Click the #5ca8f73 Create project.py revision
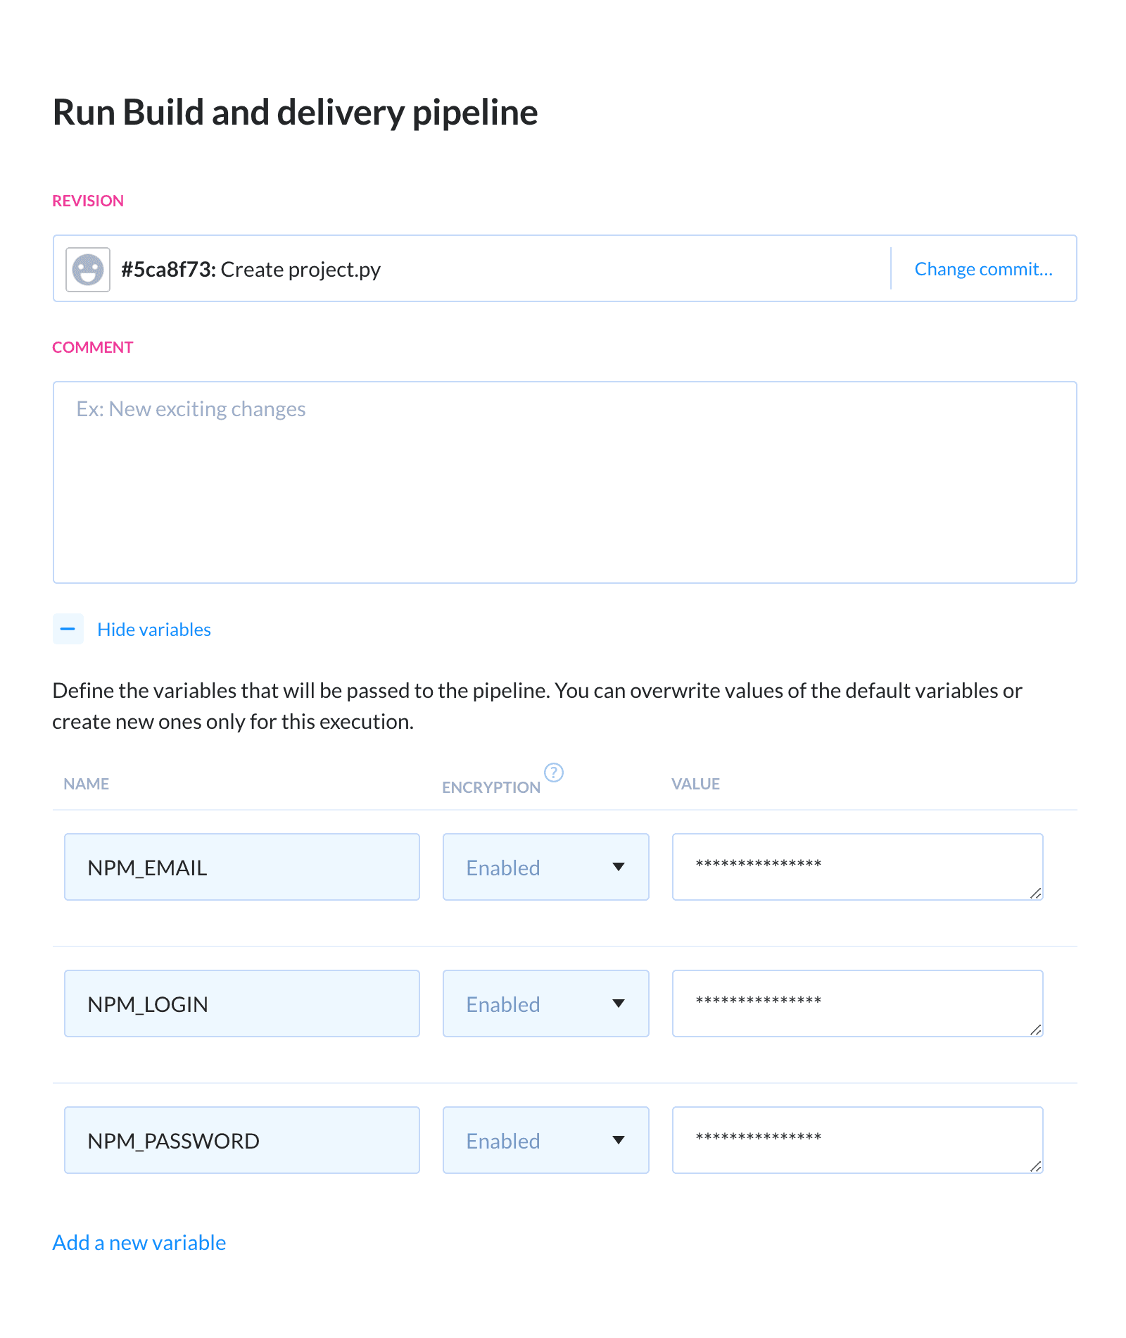 pos(251,270)
